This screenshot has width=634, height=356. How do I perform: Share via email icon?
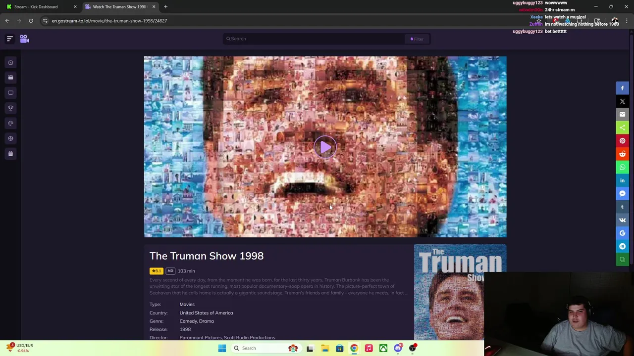click(x=622, y=114)
